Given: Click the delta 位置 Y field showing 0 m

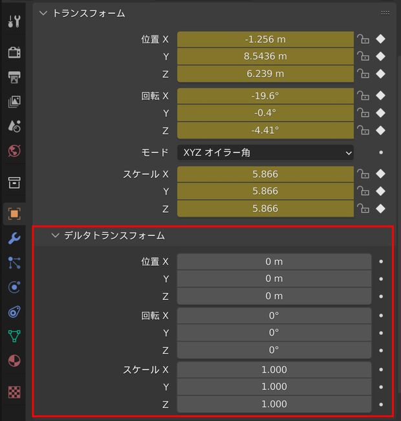Looking at the screenshot, I should pyautogui.click(x=274, y=279).
